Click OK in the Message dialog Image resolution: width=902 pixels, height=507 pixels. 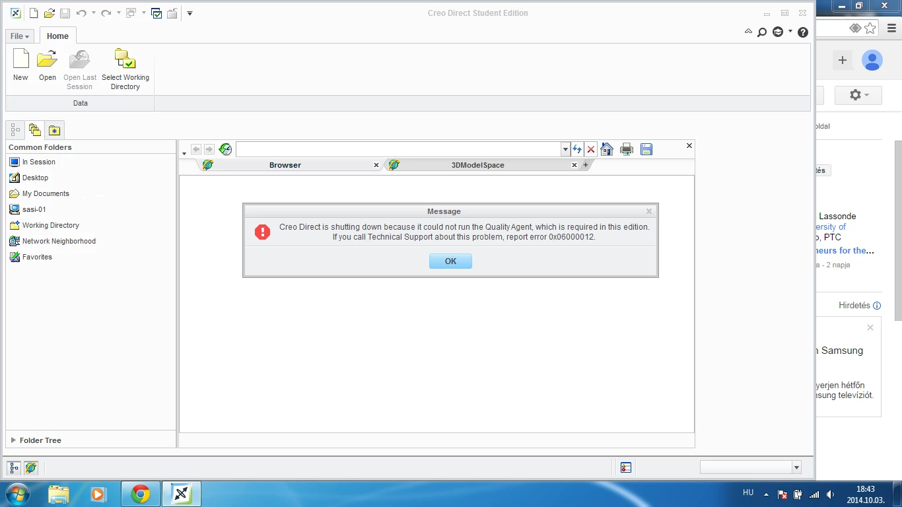(x=450, y=261)
